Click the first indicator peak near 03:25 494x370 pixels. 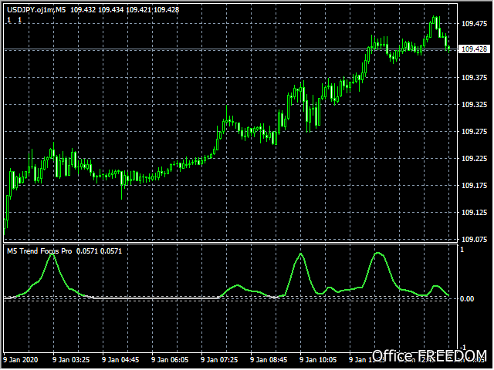[52, 255]
